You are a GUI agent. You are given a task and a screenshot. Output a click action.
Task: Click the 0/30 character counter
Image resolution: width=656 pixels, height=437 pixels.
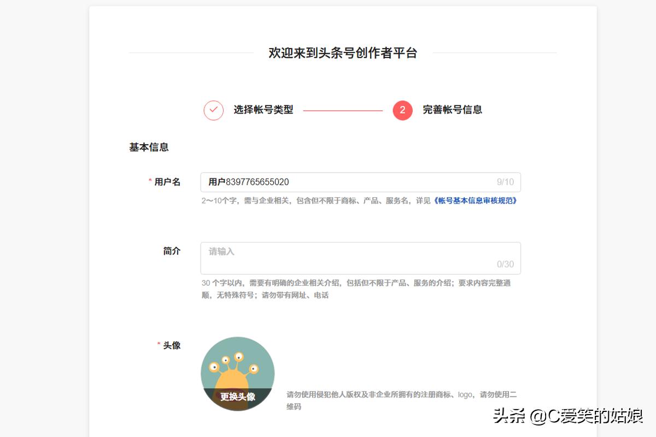tap(505, 265)
